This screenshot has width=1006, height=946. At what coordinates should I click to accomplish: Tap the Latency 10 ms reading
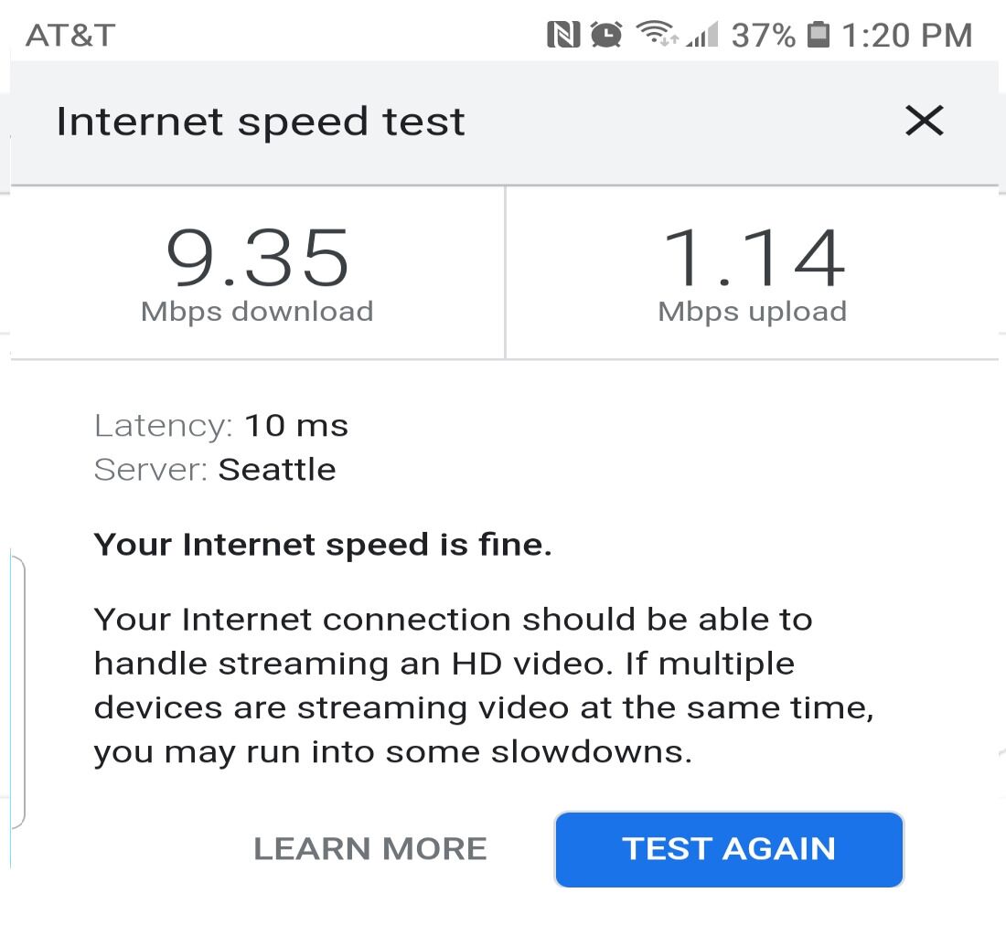(x=221, y=426)
